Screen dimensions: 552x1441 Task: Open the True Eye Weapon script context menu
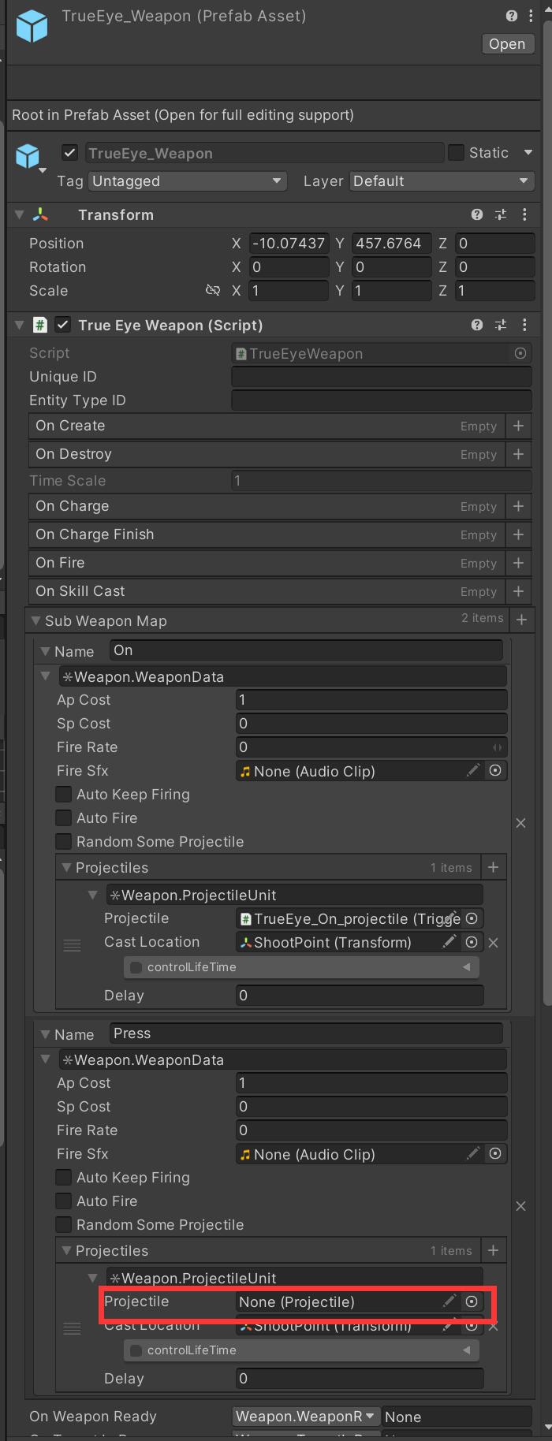(x=525, y=325)
